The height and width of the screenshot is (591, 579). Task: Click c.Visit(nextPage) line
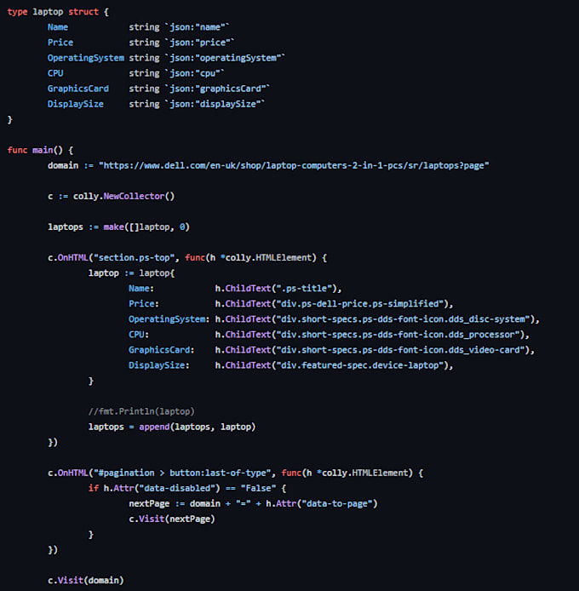[x=172, y=519]
